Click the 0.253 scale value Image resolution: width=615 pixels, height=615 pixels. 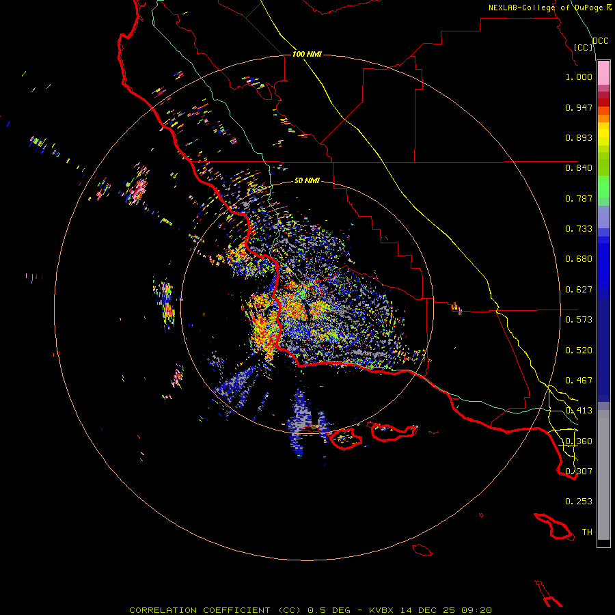579,502
